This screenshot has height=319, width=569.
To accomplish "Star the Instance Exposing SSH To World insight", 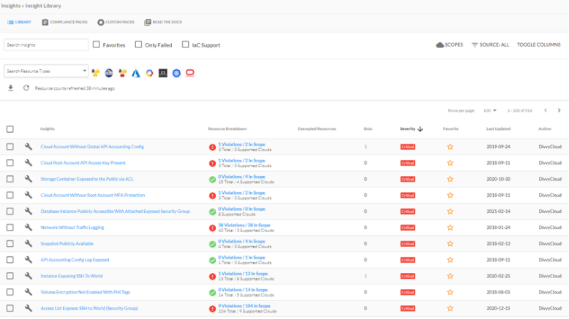I will click(x=450, y=276).
